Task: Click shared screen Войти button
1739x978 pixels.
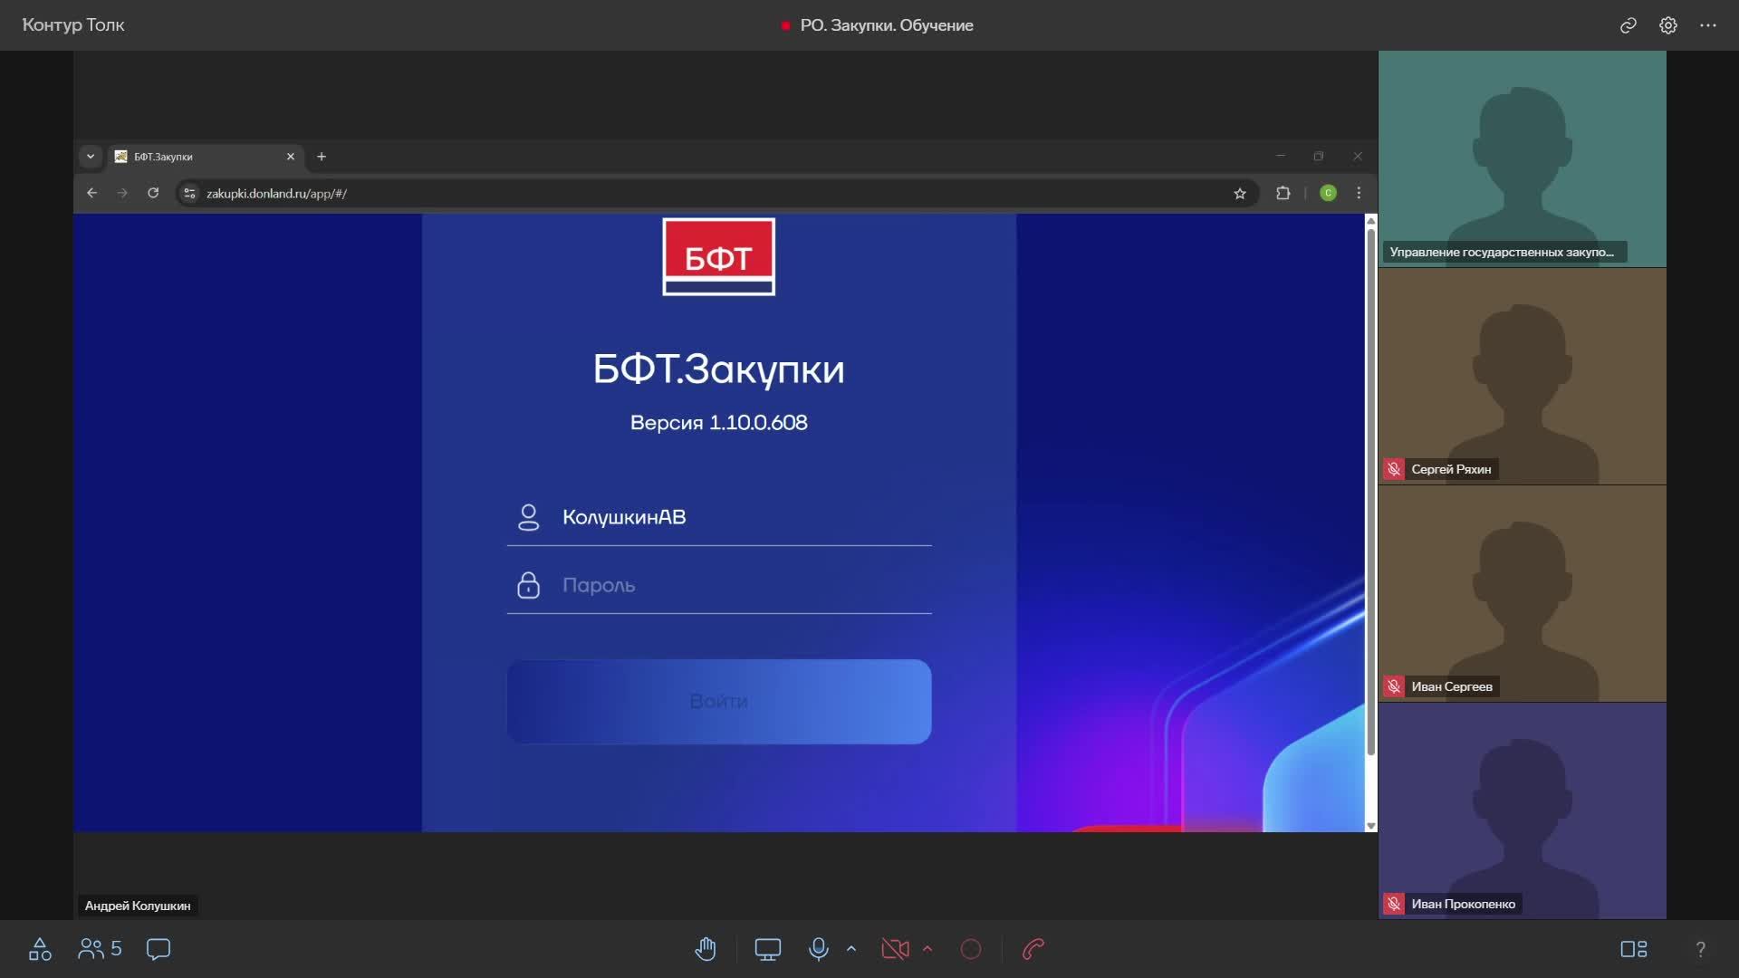Action: click(x=718, y=702)
